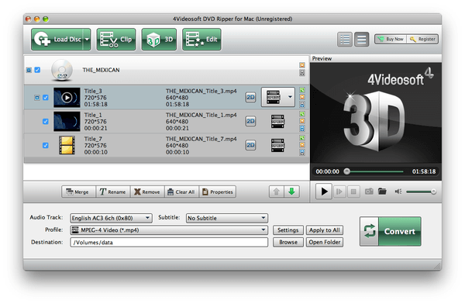
Task: Toggle the Title_3 checkbox
Action: [x=46, y=98]
